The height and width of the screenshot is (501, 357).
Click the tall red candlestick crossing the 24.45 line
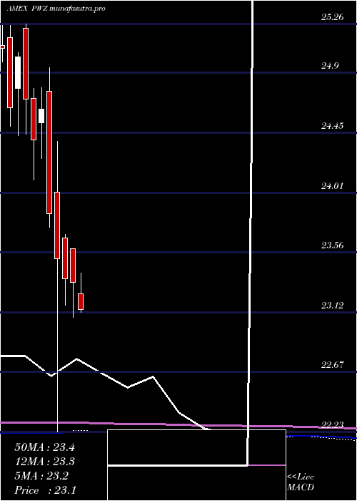49,152
